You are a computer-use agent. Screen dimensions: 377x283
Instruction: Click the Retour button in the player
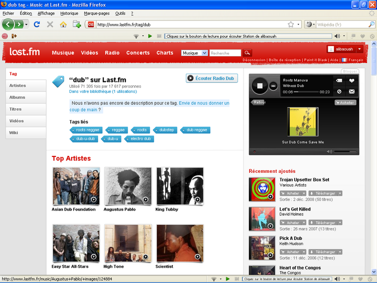tap(258, 102)
